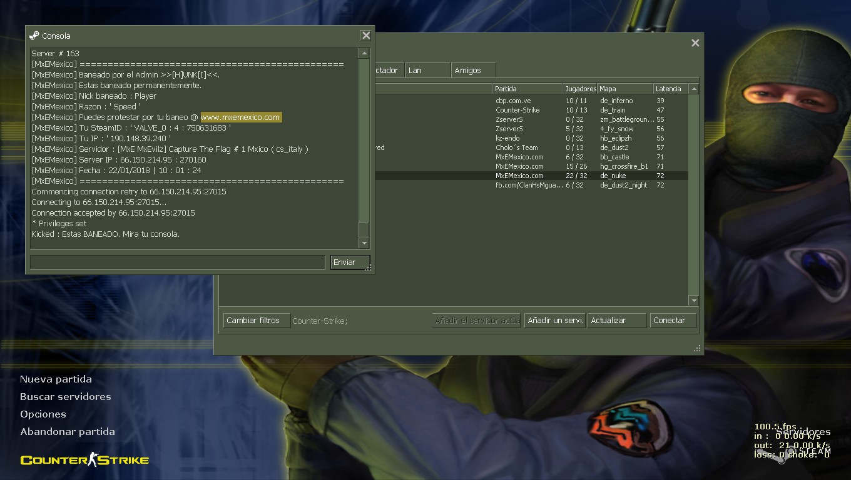
Task: Click the Cambiar filtros button
Action: pos(257,320)
